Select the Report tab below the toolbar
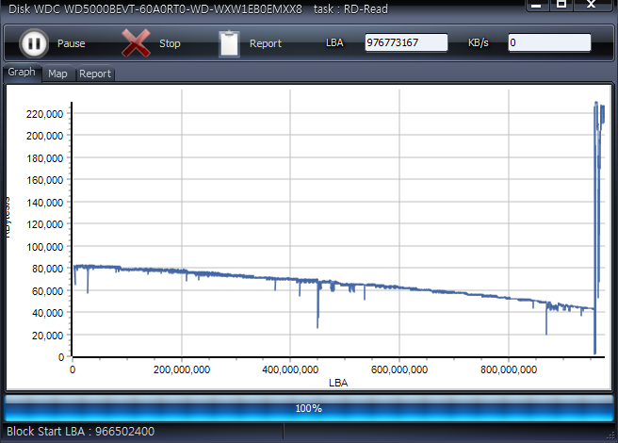Image resolution: width=618 pixels, height=443 pixels. click(x=94, y=74)
